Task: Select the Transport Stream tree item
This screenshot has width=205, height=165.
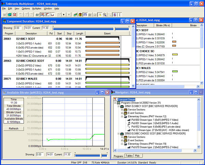Action: 126,99
